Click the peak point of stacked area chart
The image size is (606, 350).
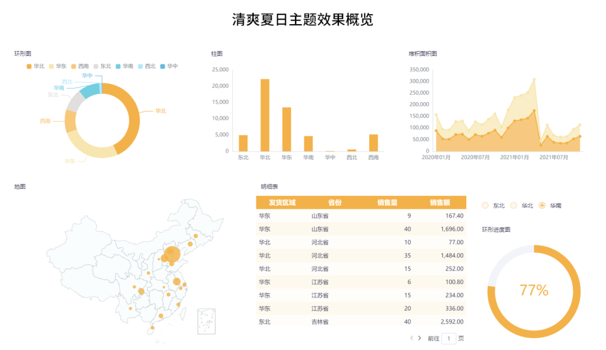534,79
